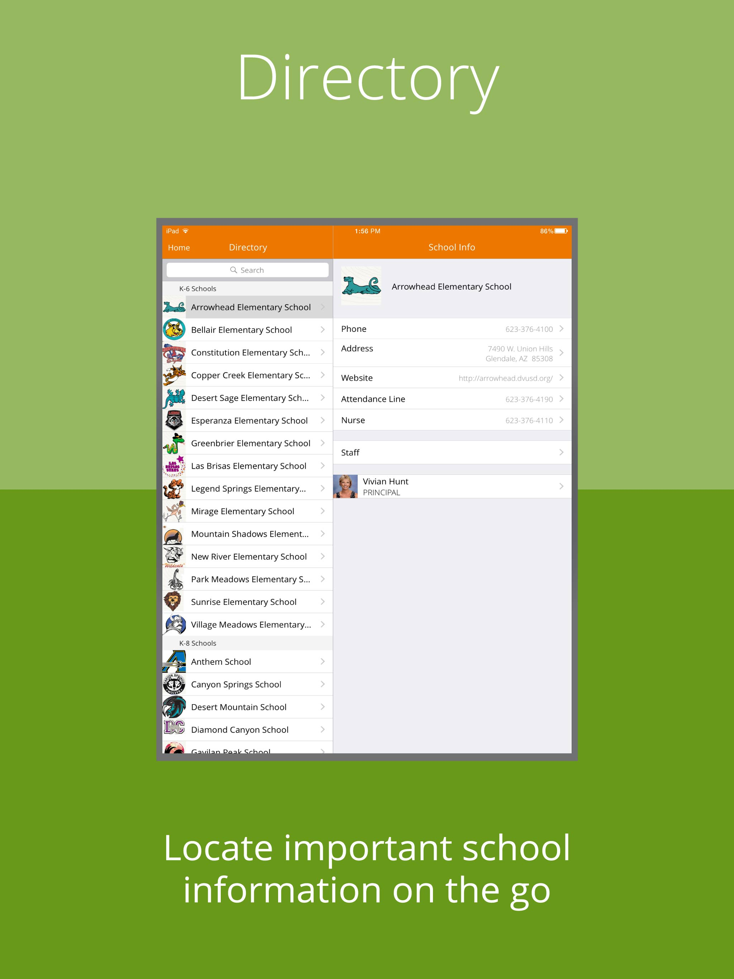This screenshot has height=979, width=734.
Task: Expand the Staff list chevron
Action: 561,452
